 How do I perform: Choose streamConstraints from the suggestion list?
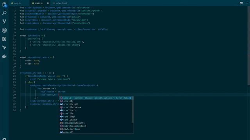pos(96,123)
